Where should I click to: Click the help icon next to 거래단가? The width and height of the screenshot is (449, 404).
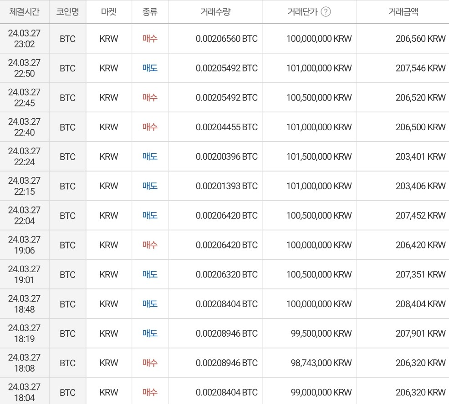[x=326, y=12]
